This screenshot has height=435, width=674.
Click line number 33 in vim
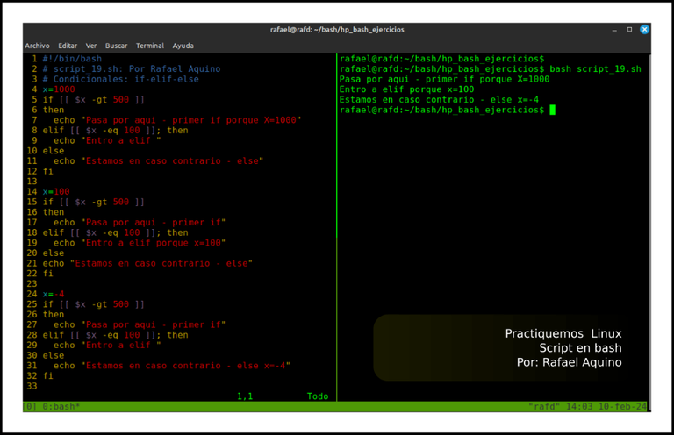pos(32,386)
